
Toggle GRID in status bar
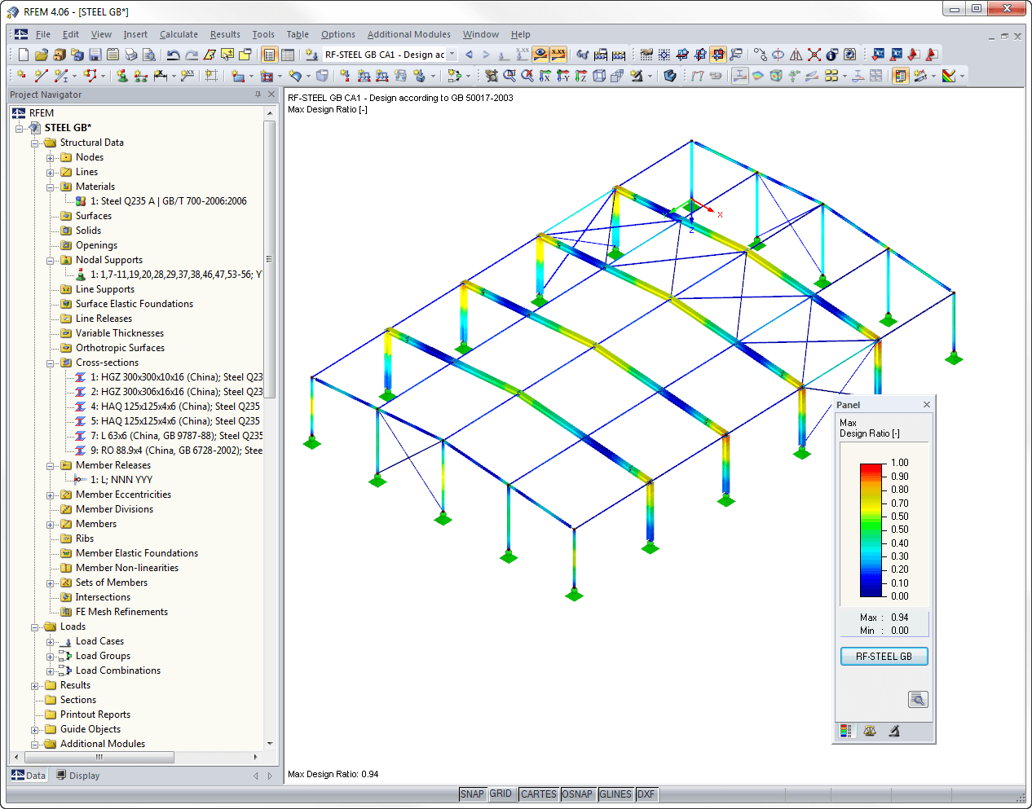[501, 794]
